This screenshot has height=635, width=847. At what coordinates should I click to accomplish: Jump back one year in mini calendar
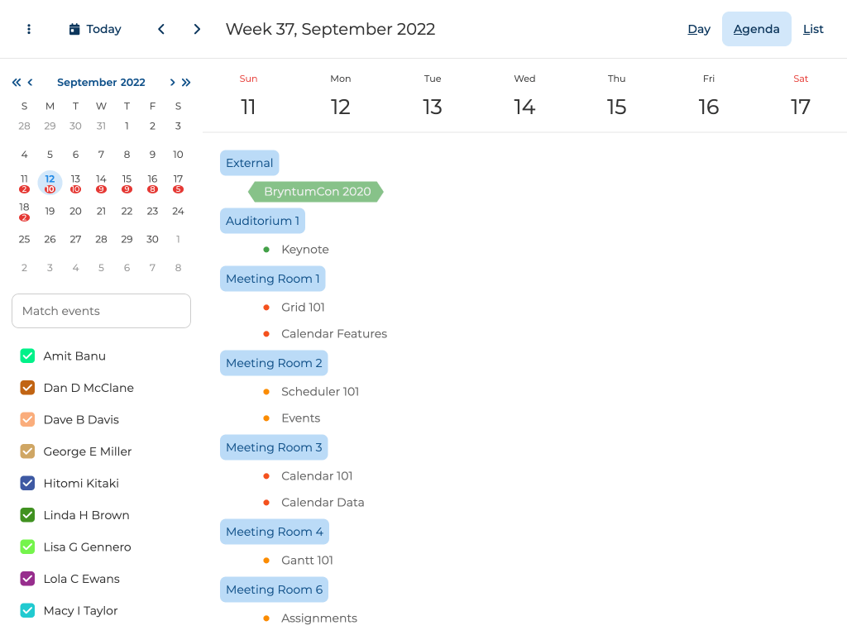click(17, 82)
